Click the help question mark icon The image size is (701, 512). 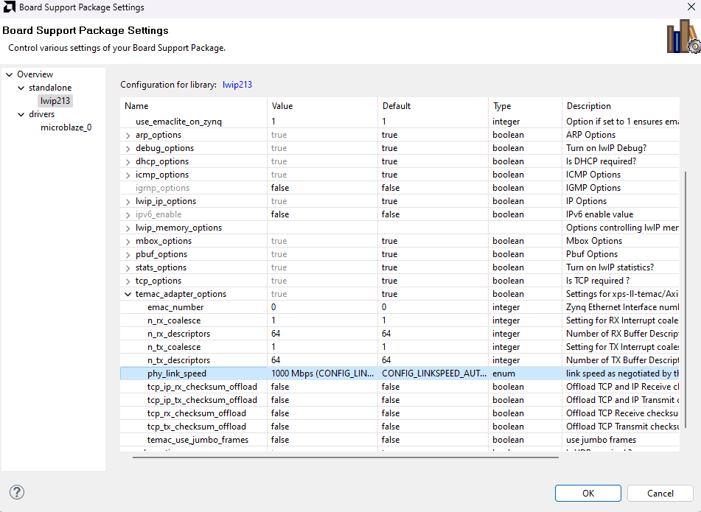pos(16,492)
